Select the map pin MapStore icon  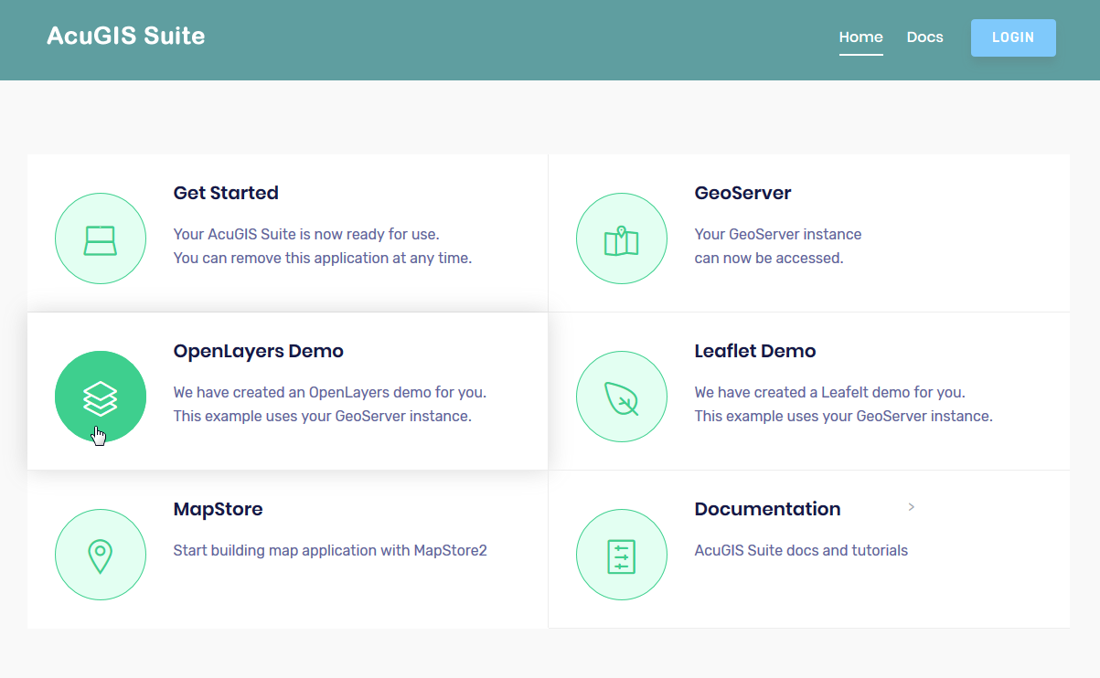[101, 555]
